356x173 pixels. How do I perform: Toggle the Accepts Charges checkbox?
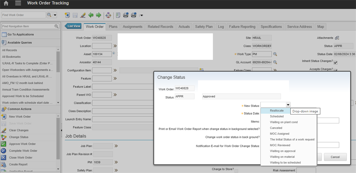(336, 70)
